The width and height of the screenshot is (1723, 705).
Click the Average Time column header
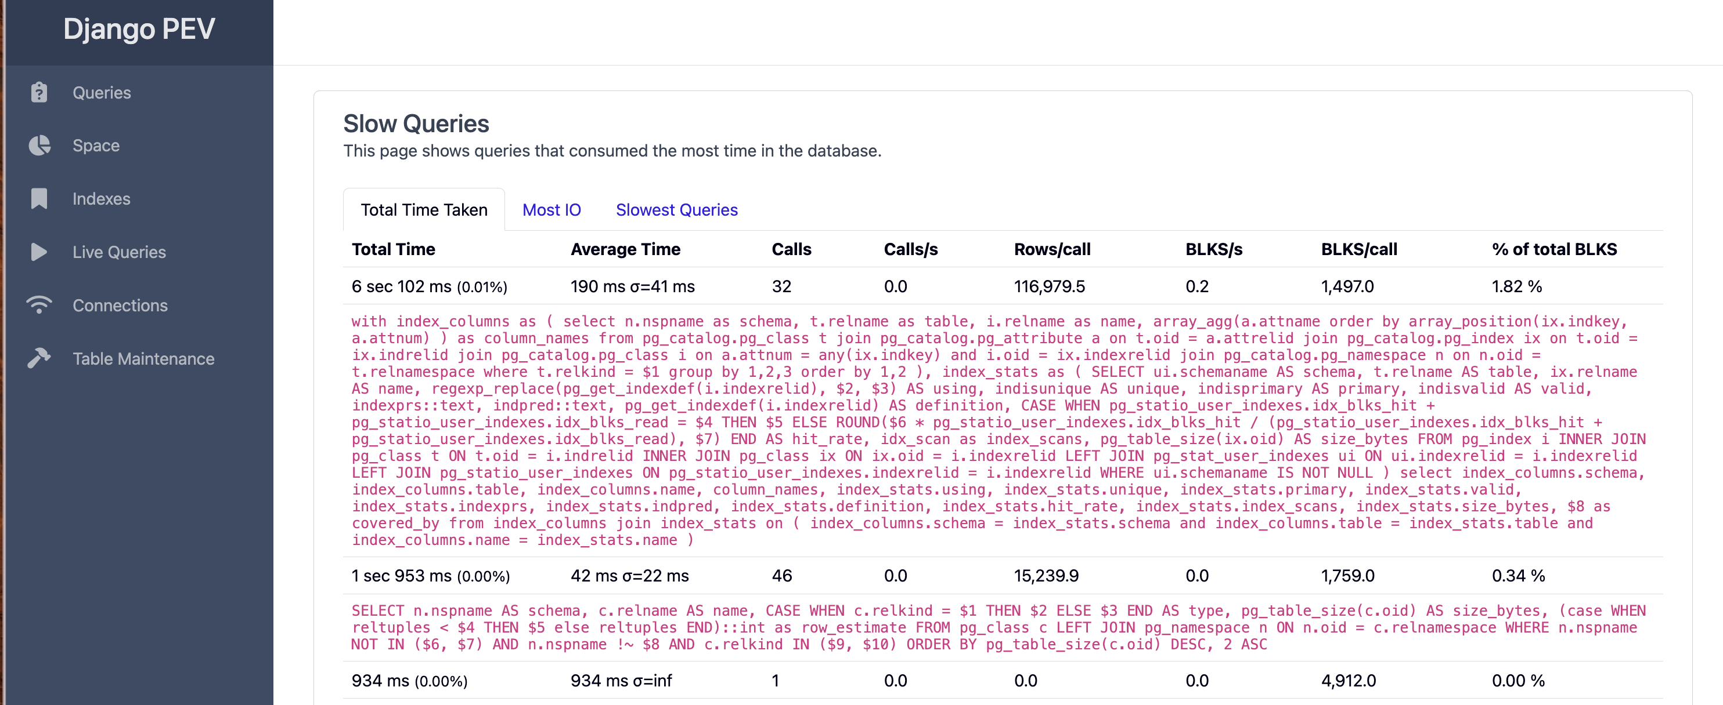tap(625, 249)
